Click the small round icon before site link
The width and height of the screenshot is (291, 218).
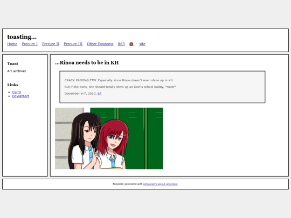(x=131, y=44)
